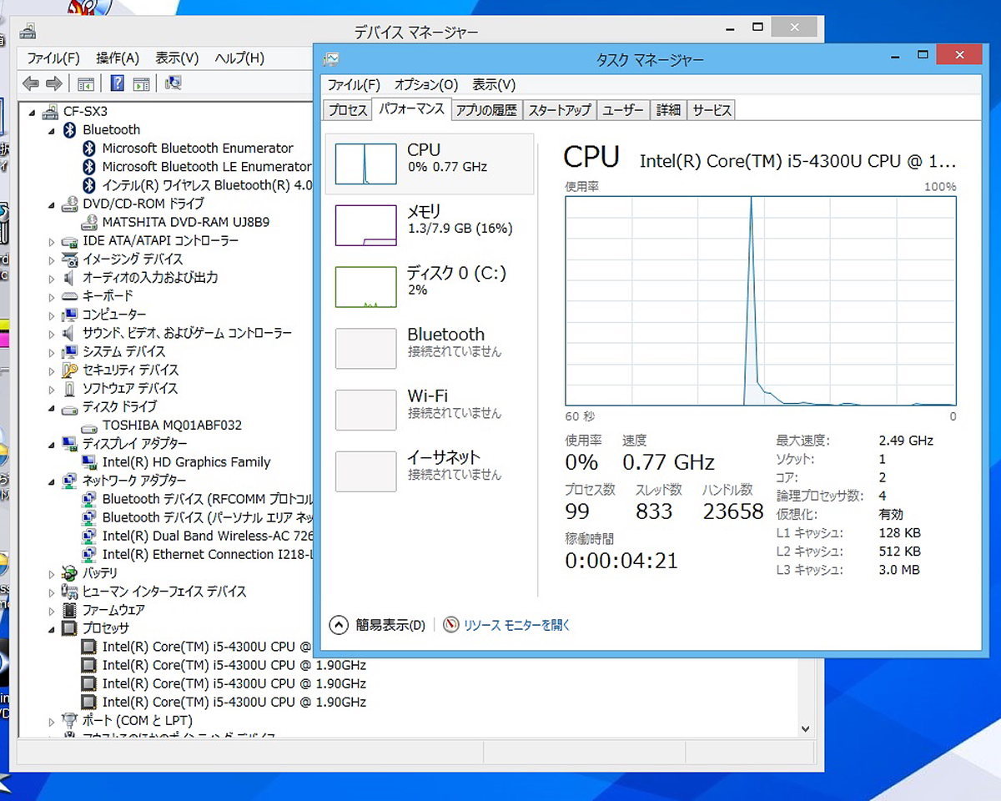Click the CPU usage graph
Viewport: 1001px width, 801px height.
click(761, 301)
